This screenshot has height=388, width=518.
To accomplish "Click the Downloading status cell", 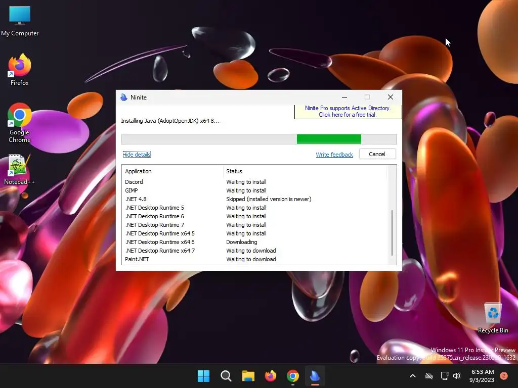I will coord(241,242).
